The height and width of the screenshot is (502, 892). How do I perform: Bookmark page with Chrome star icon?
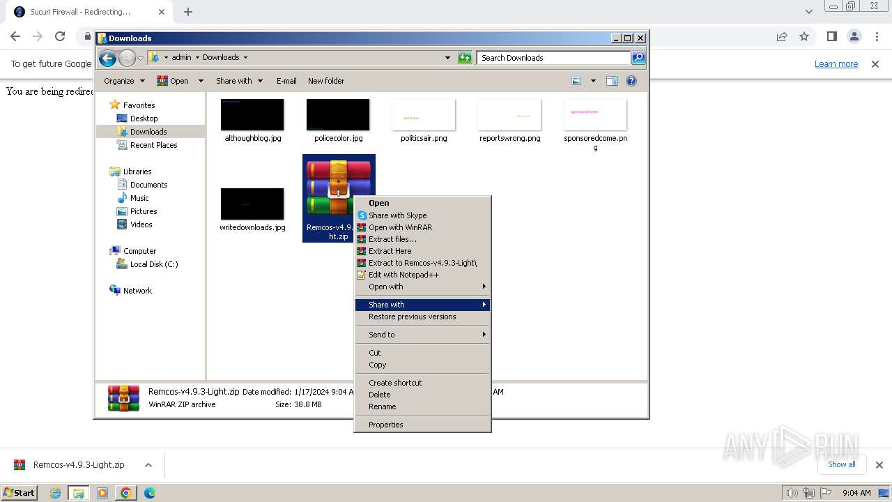click(x=804, y=36)
